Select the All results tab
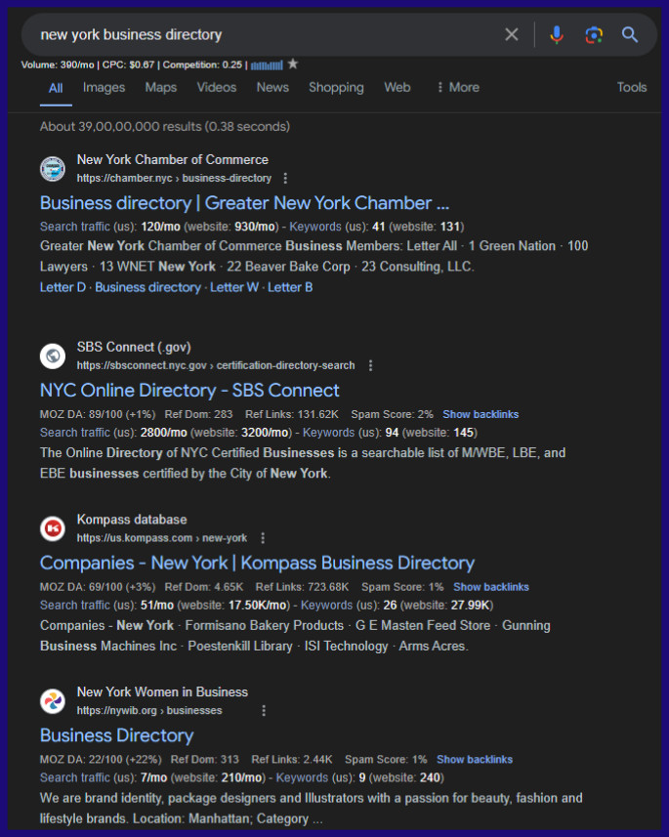 click(x=56, y=88)
